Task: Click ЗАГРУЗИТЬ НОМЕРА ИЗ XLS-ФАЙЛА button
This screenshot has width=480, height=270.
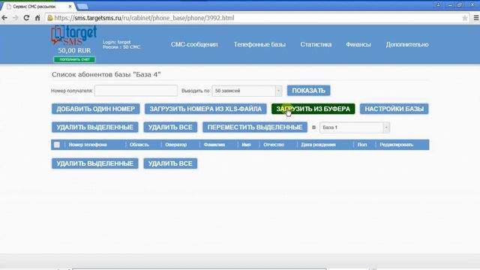Action: pos(205,109)
